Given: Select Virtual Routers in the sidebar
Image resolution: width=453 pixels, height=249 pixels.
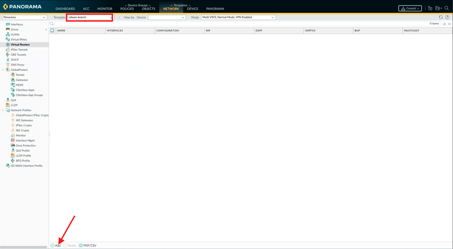Looking at the screenshot, I should [x=20, y=45].
